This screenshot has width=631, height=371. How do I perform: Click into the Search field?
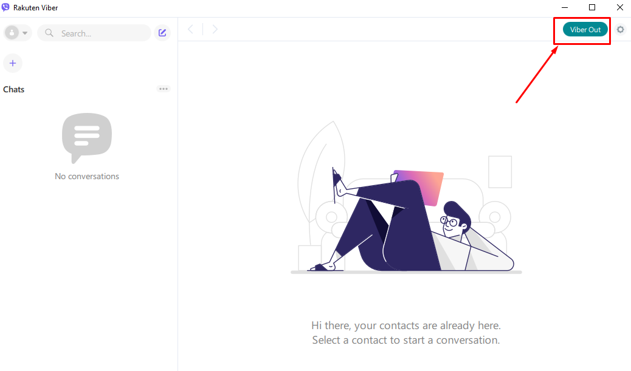(94, 33)
